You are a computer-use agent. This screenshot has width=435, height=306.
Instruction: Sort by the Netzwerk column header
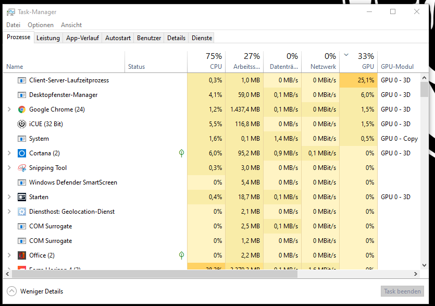[320, 62]
